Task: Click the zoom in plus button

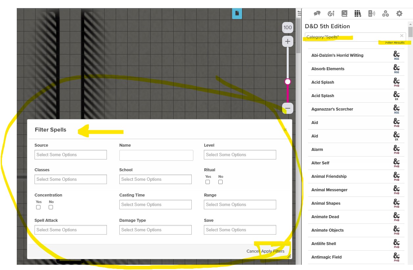Action: (288, 41)
